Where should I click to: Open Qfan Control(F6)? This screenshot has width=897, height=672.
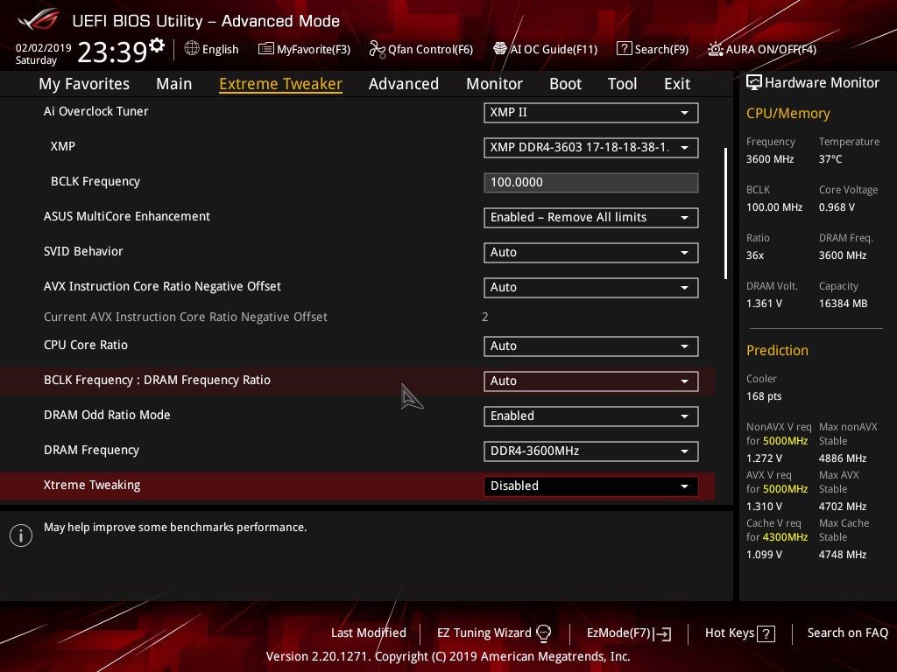(421, 49)
